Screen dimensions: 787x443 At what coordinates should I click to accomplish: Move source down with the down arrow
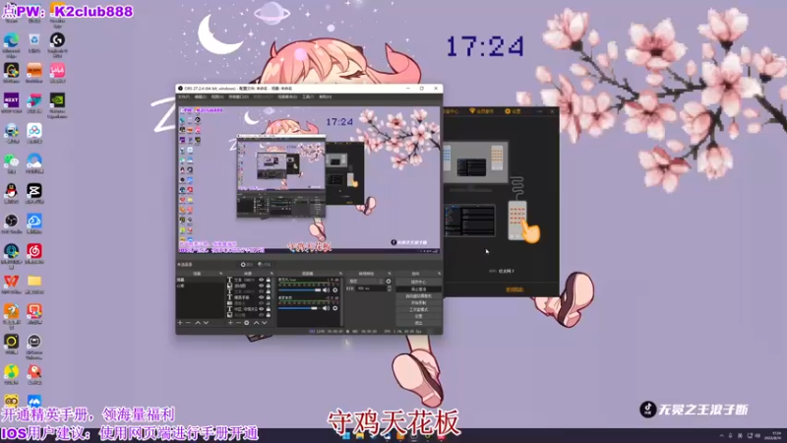pos(265,323)
